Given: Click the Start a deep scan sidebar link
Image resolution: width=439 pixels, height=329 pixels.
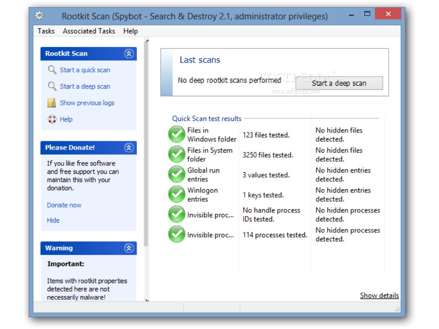Looking at the screenshot, I should (85, 87).
